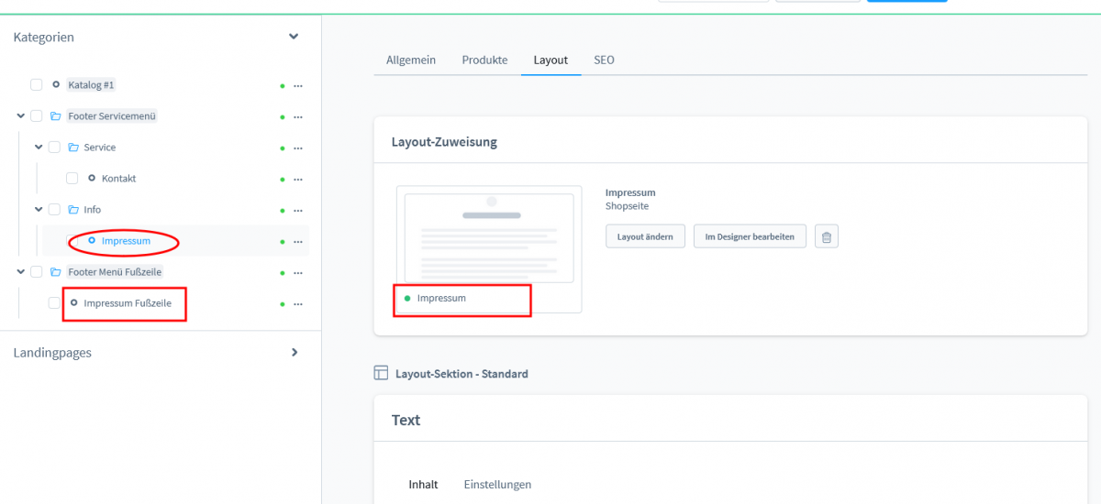Click folder icon of Footer Servicemenü
1101x504 pixels.
pyautogui.click(x=55, y=116)
